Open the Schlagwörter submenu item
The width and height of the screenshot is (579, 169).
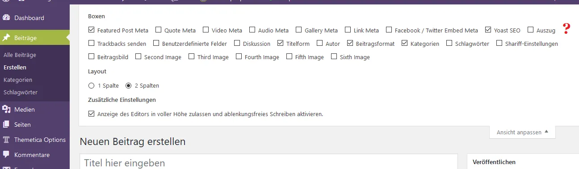pos(21,93)
